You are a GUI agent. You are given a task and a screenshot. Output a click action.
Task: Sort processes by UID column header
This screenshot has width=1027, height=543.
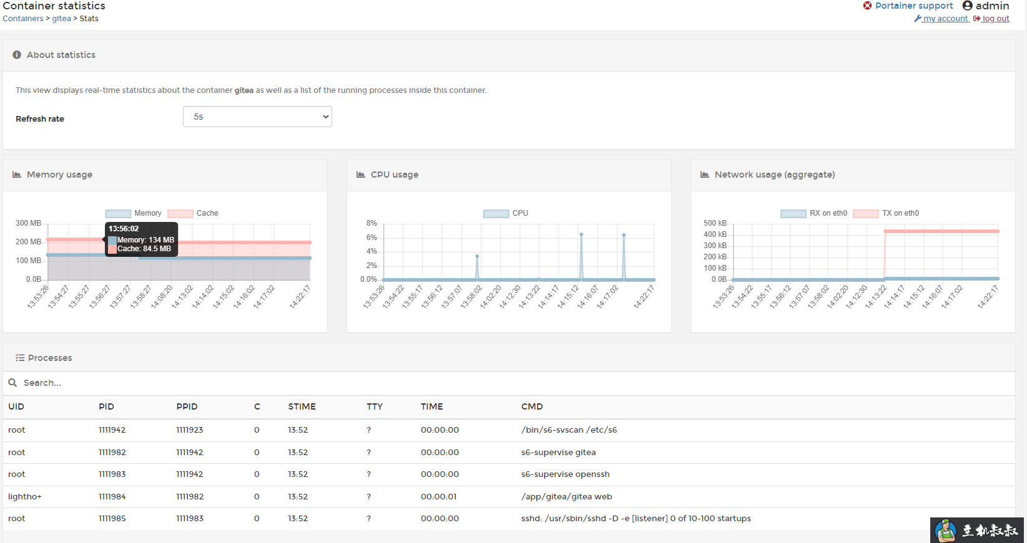(x=16, y=406)
